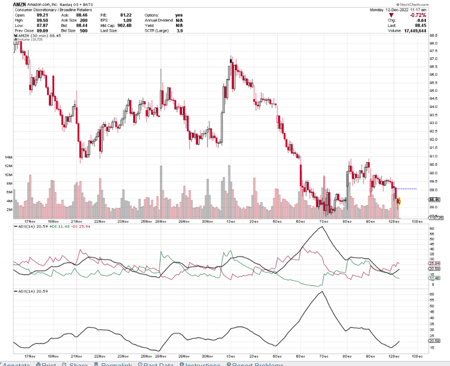Click the date Monday 12-Dec-2022 11:17 am
Viewport: 450px width, 366px height.
398,10
